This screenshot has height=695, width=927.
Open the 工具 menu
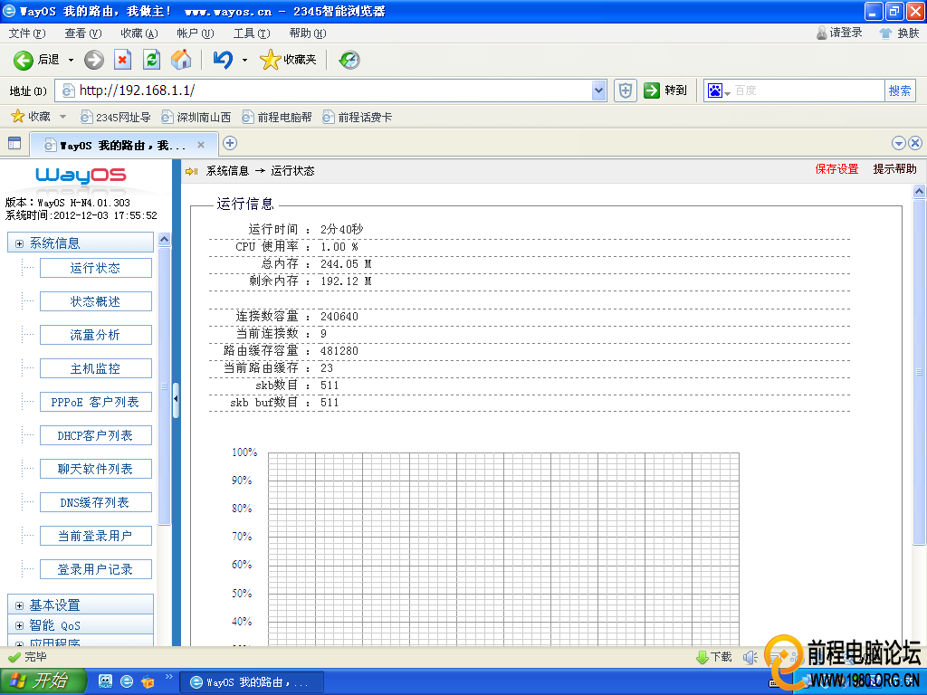pyautogui.click(x=251, y=33)
